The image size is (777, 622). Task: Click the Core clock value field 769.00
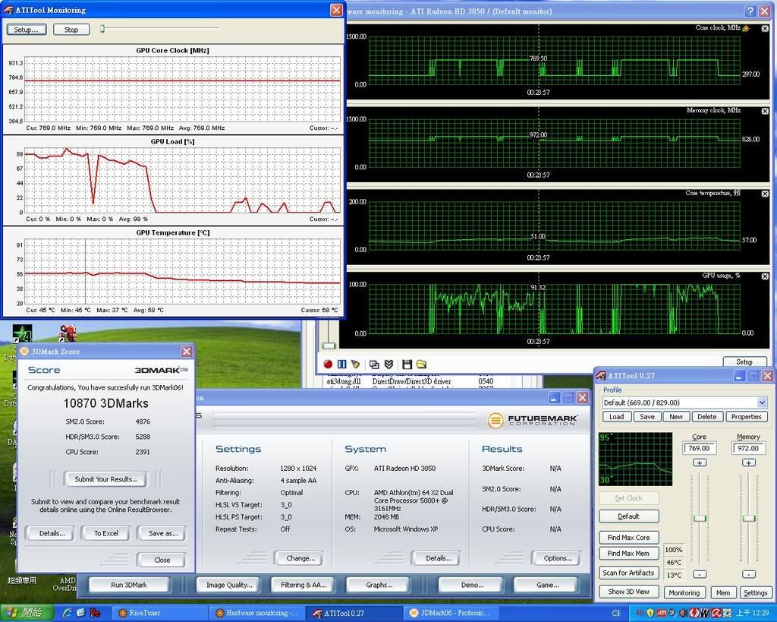[x=699, y=448]
